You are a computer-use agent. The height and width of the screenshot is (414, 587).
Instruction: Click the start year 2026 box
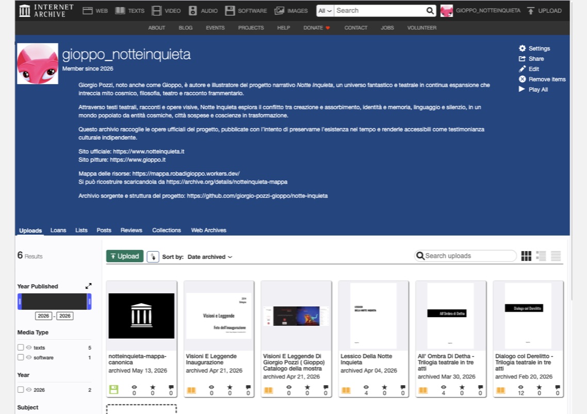[x=43, y=316]
